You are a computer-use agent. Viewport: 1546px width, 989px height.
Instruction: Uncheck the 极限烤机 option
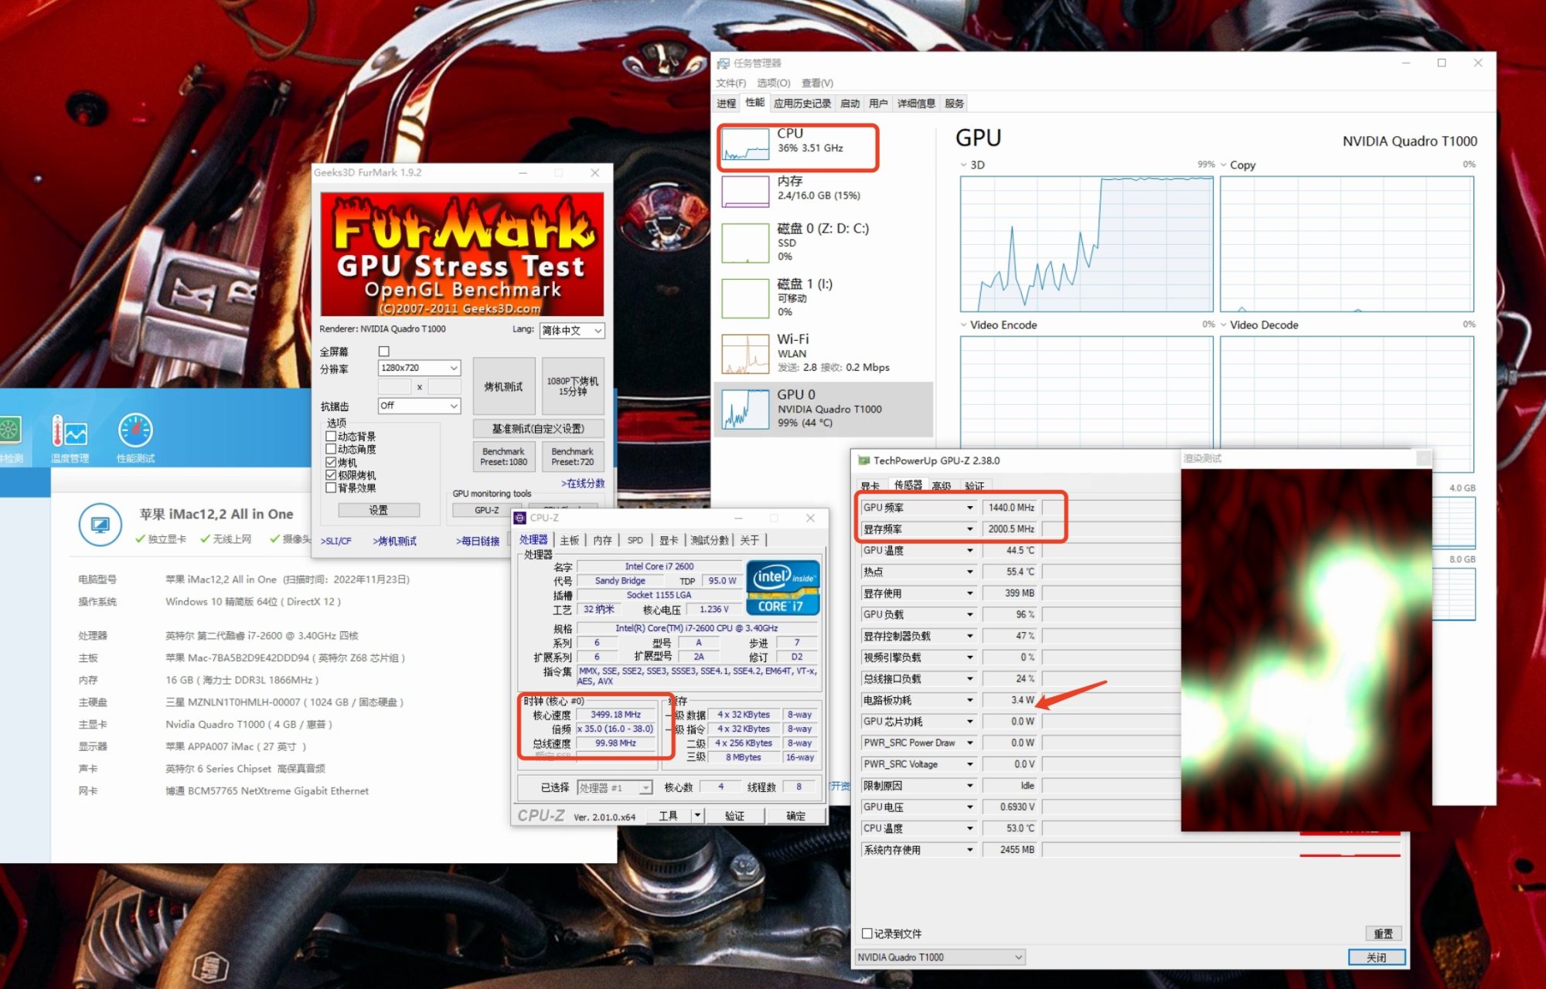[331, 475]
